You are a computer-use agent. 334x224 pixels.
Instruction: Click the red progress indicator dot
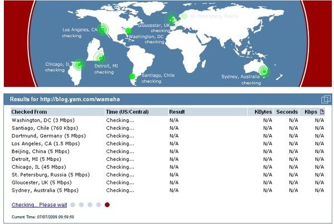(107, 205)
